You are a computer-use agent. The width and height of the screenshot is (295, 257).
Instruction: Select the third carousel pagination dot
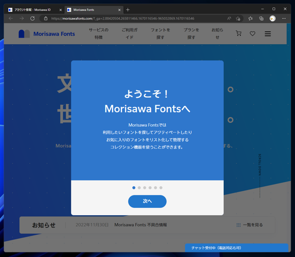point(145,188)
